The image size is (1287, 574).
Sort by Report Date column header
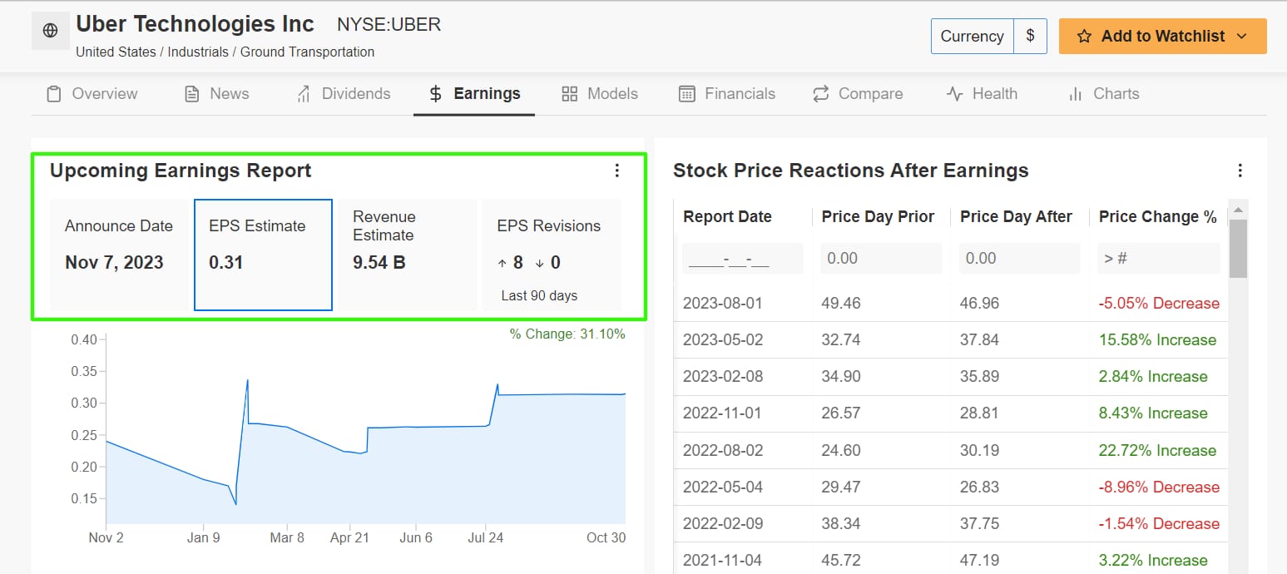[727, 217]
